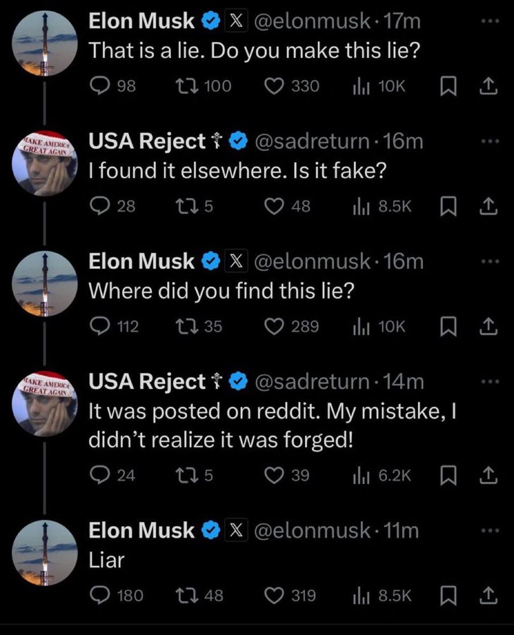The image size is (514, 635).
Task: Open three-dot menu on "posted on reddit" tweet
Action: coord(487,382)
